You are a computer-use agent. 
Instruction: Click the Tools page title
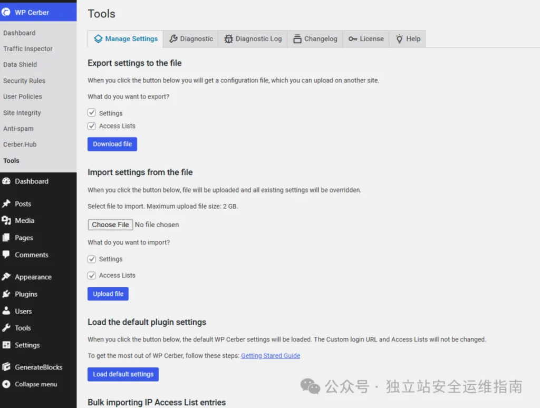coord(102,14)
